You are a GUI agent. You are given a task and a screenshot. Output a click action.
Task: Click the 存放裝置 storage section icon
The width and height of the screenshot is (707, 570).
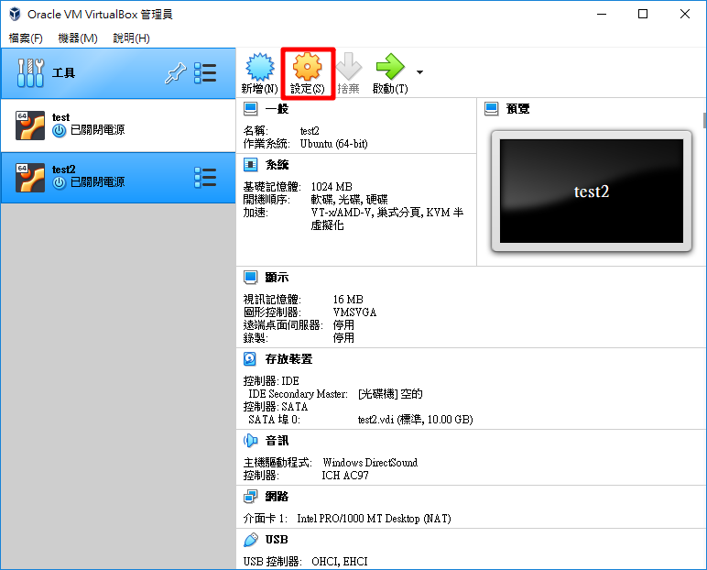click(250, 359)
